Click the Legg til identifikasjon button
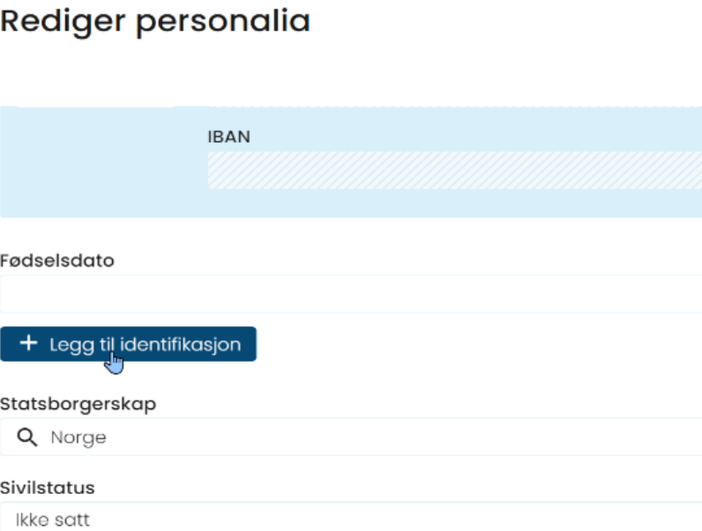The image size is (702, 531). [x=128, y=344]
